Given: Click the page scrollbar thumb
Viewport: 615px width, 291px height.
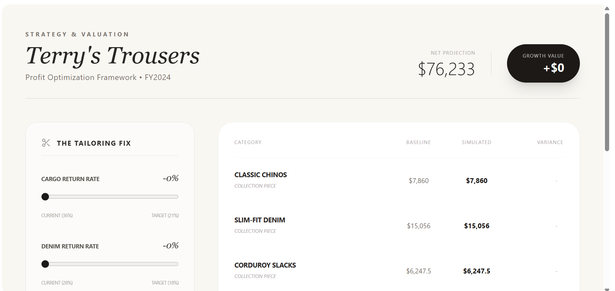Looking at the screenshot, I should point(607,81).
